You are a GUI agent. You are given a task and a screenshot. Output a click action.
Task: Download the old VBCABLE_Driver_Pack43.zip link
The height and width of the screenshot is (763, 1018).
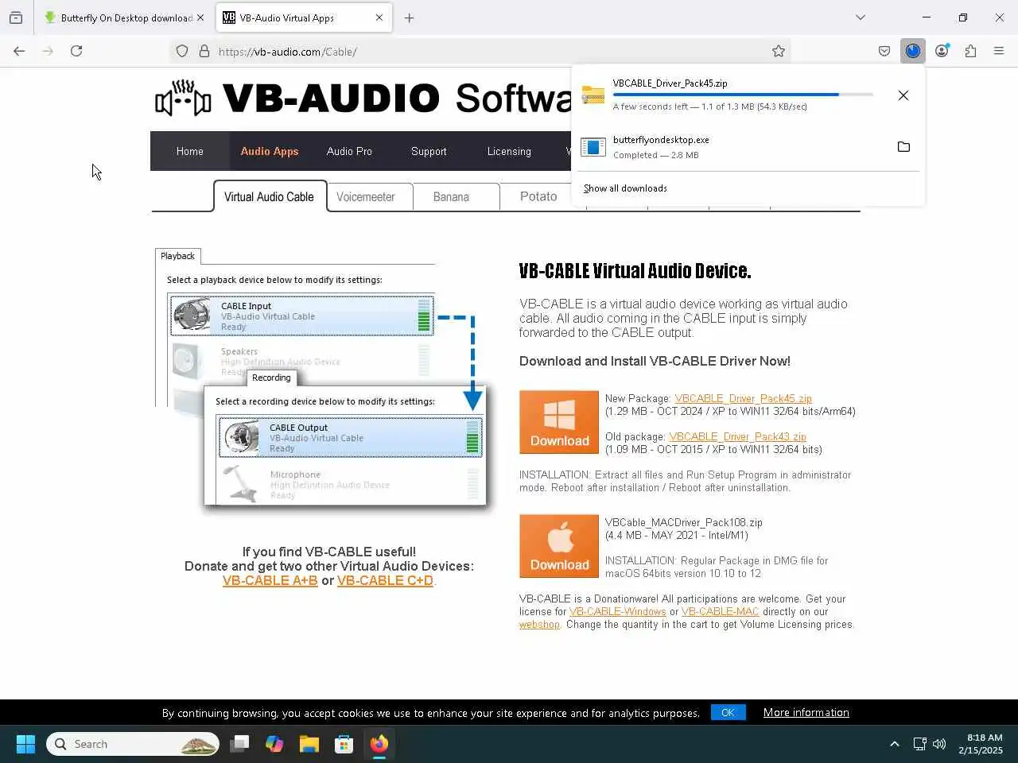coord(737,436)
